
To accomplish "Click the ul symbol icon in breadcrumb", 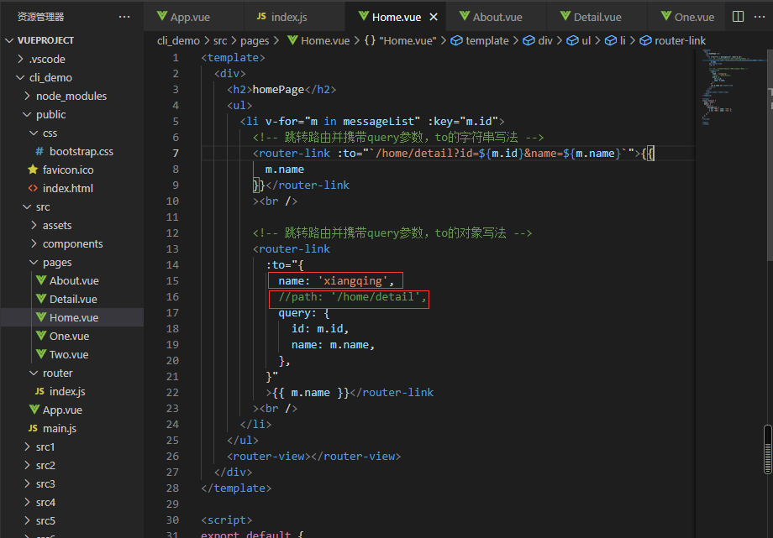I will (572, 41).
